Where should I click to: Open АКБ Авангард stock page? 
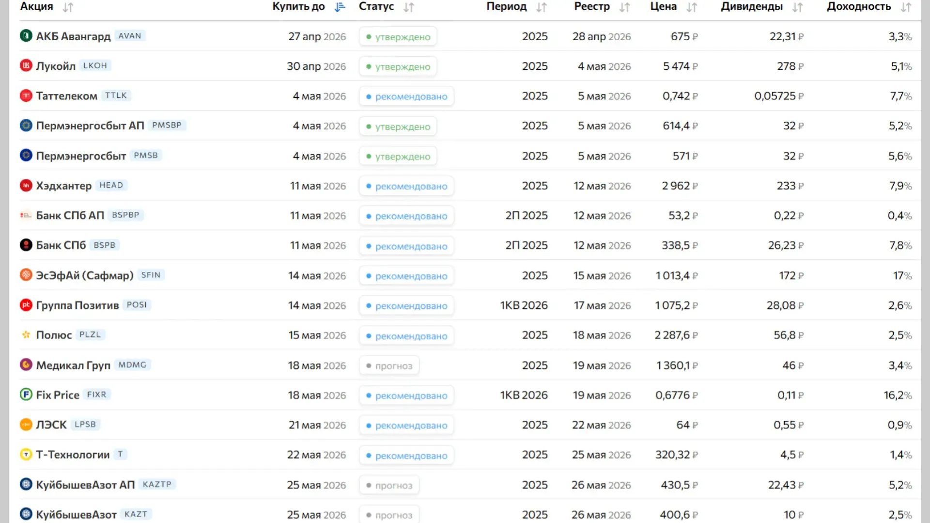[73, 36]
